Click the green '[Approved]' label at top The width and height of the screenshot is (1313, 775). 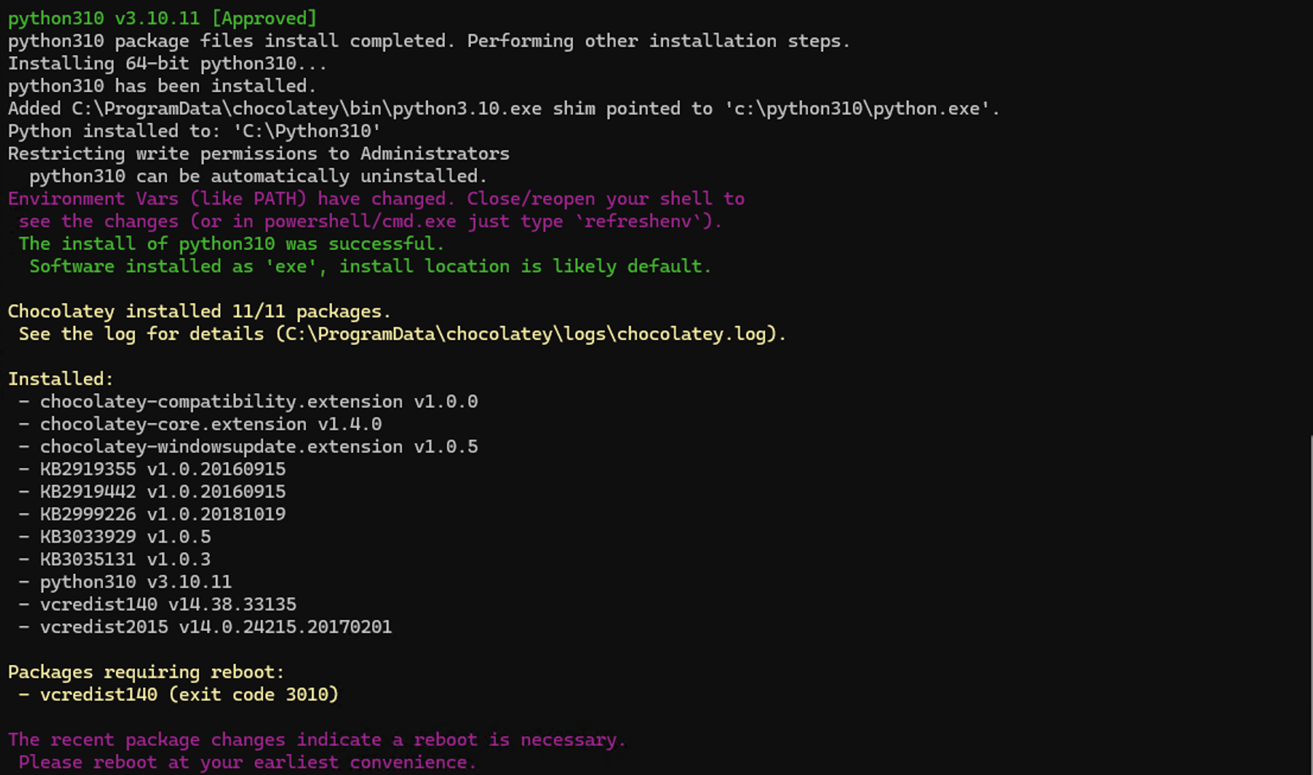point(264,18)
